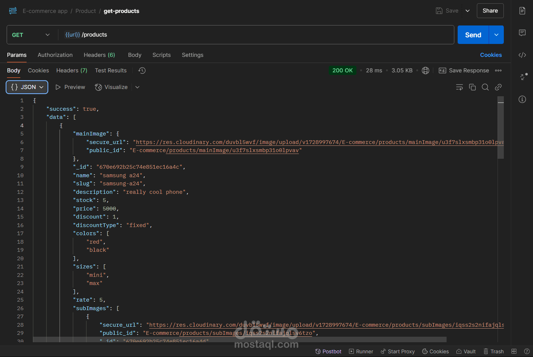
Task: Open Cookies in the bottom status bar
Action: click(x=435, y=351)
